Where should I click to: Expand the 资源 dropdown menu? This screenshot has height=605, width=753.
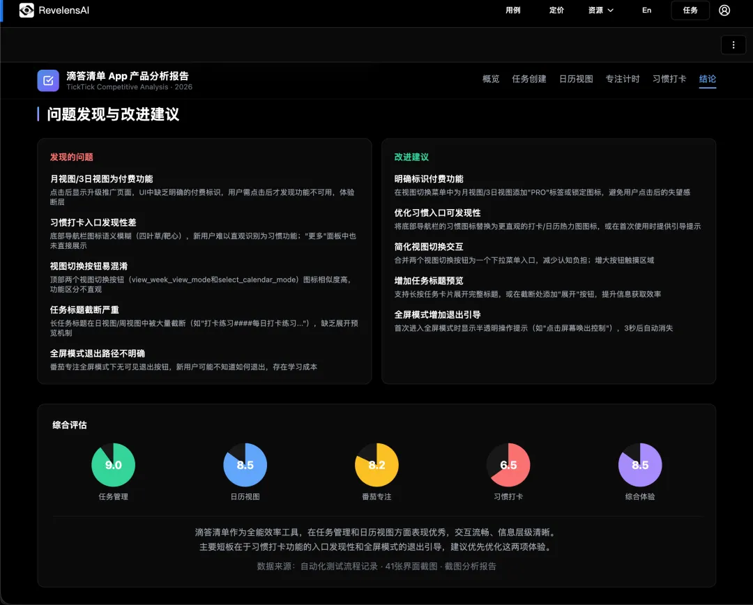(x=601, y=10)
